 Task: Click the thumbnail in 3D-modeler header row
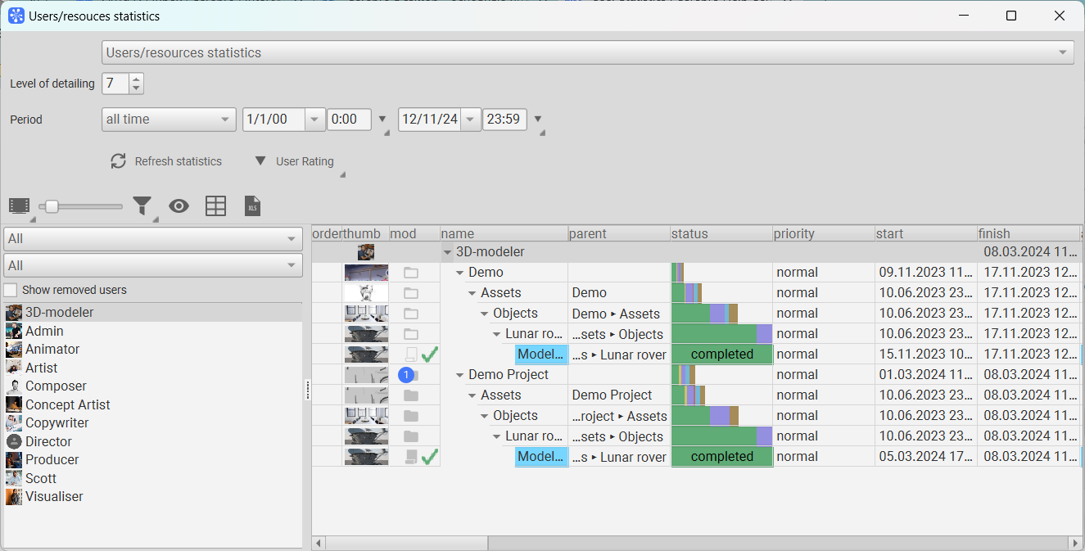pyautogui.click(x=366, y=252)
